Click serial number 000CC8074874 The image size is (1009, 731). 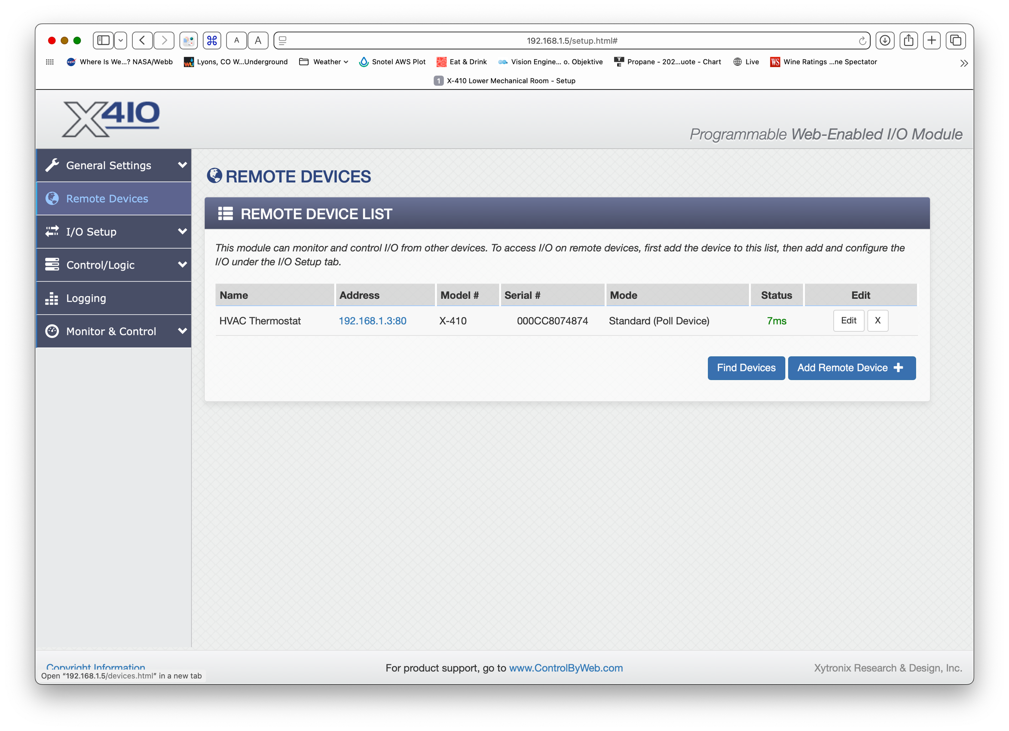(x=553, y=321)
